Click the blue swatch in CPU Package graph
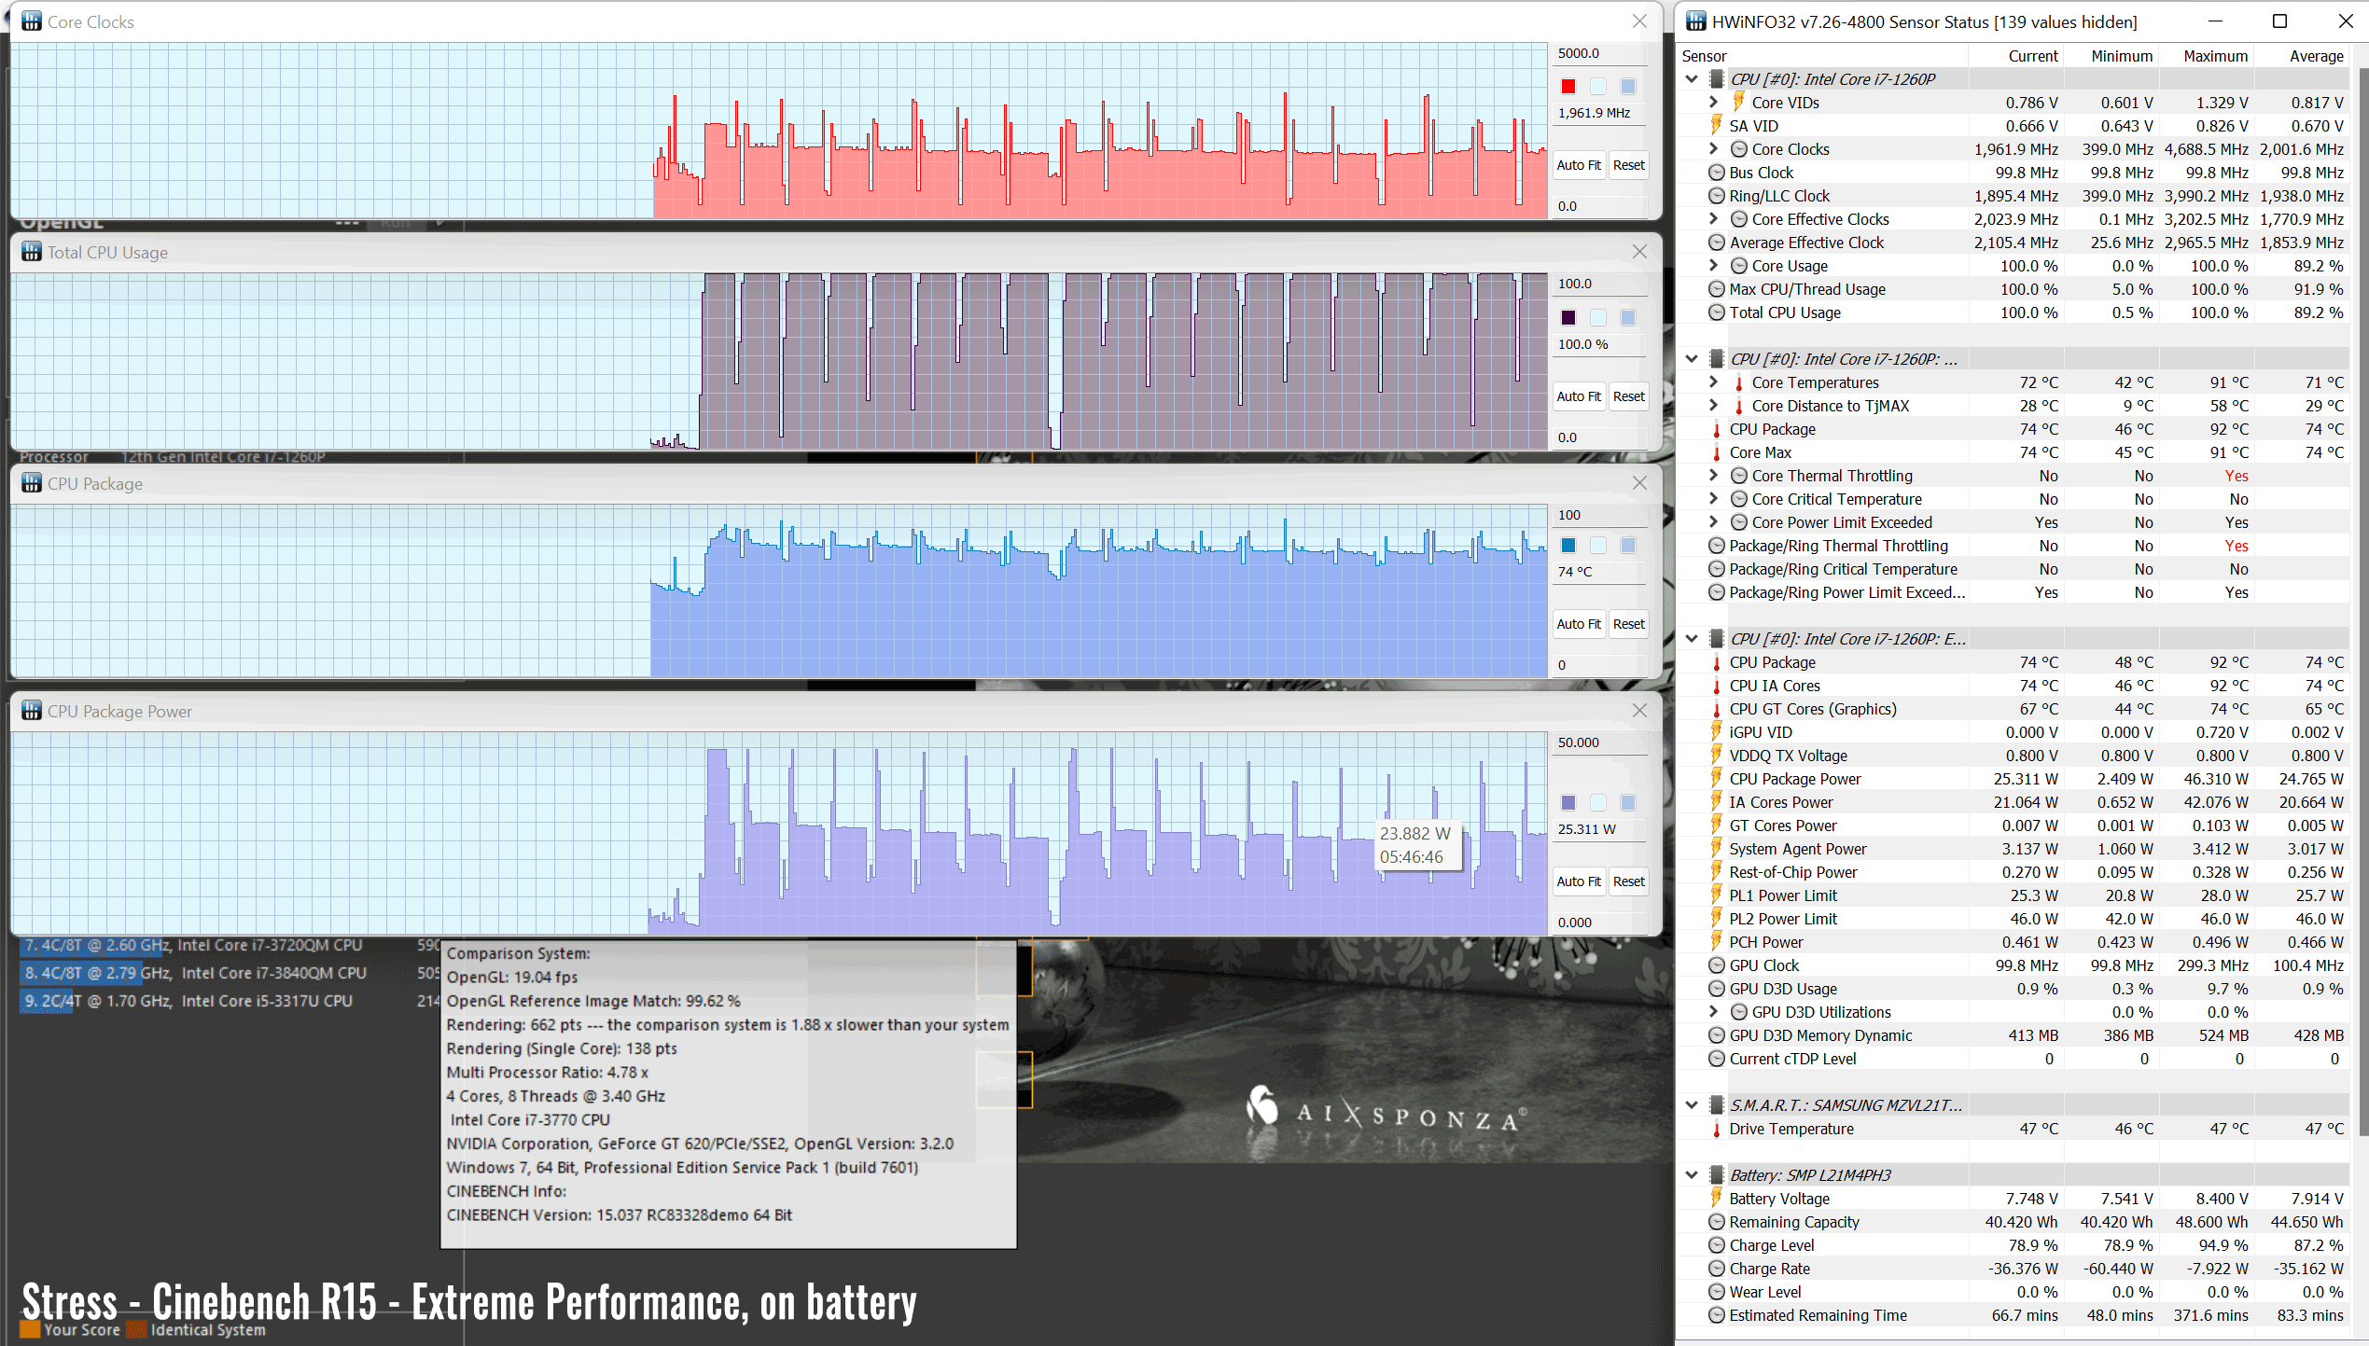 (x=1568, y=546)
